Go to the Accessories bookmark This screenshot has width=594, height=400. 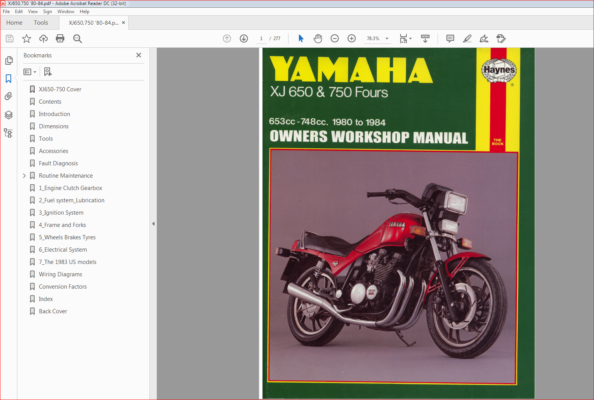[x=54, y=151]
